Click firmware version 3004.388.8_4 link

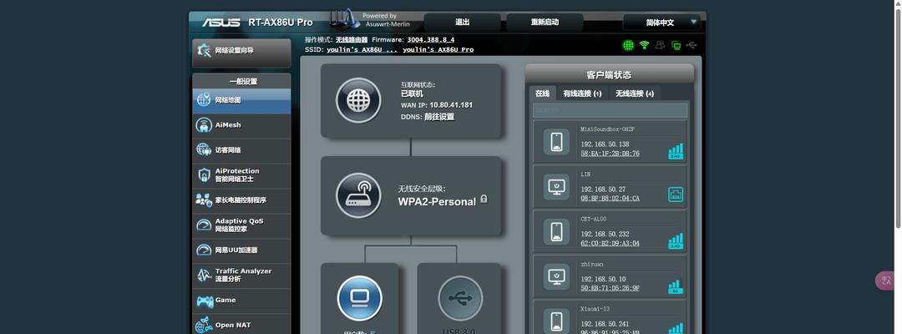pos(431,40)
